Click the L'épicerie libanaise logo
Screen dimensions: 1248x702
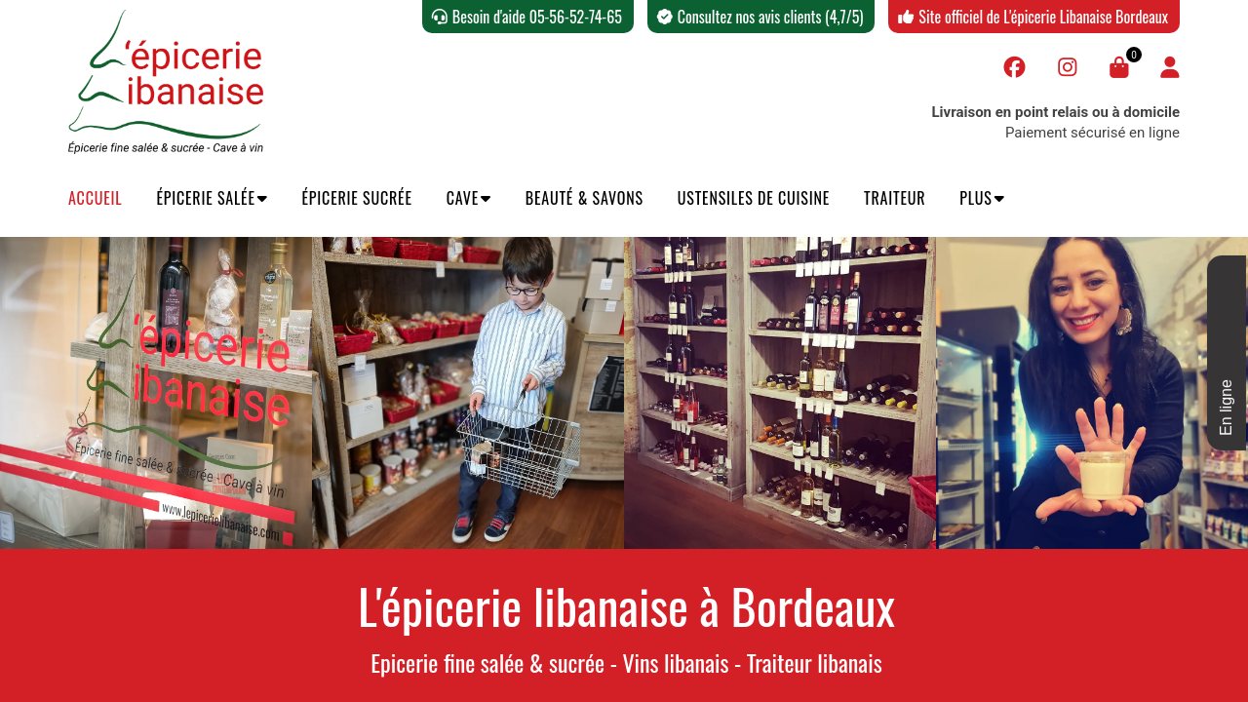[166, 82]
